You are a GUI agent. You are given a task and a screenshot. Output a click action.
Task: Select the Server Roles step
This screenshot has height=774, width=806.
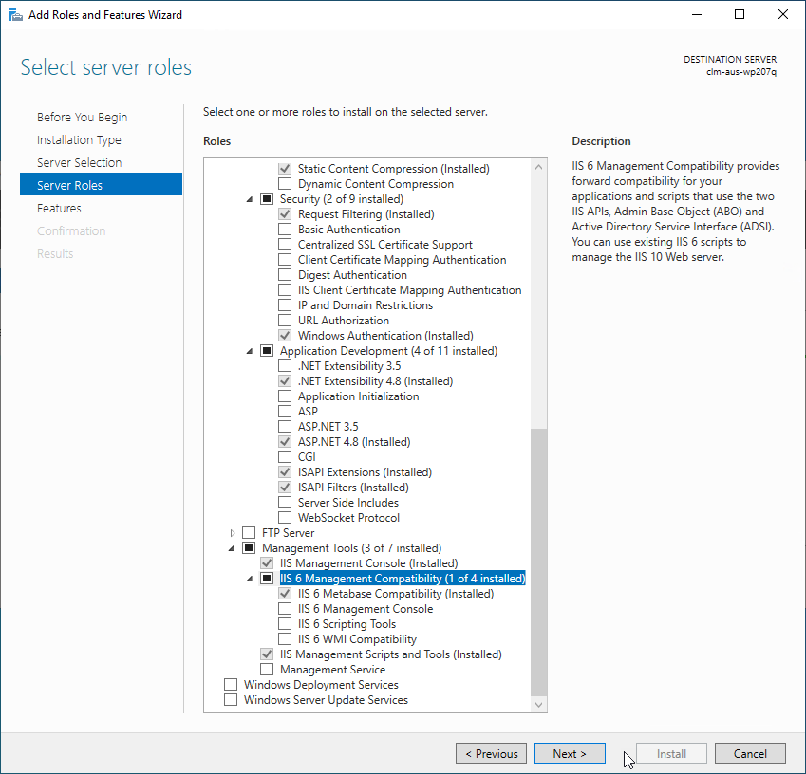[x=102, y=184]
